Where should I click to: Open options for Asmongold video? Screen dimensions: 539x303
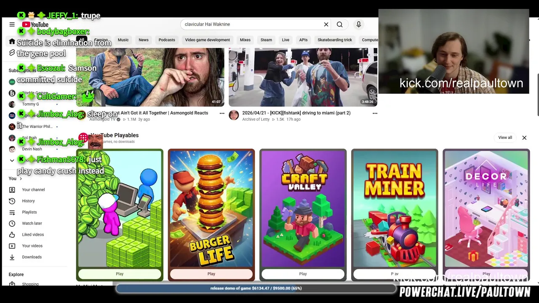coord(222,113)
